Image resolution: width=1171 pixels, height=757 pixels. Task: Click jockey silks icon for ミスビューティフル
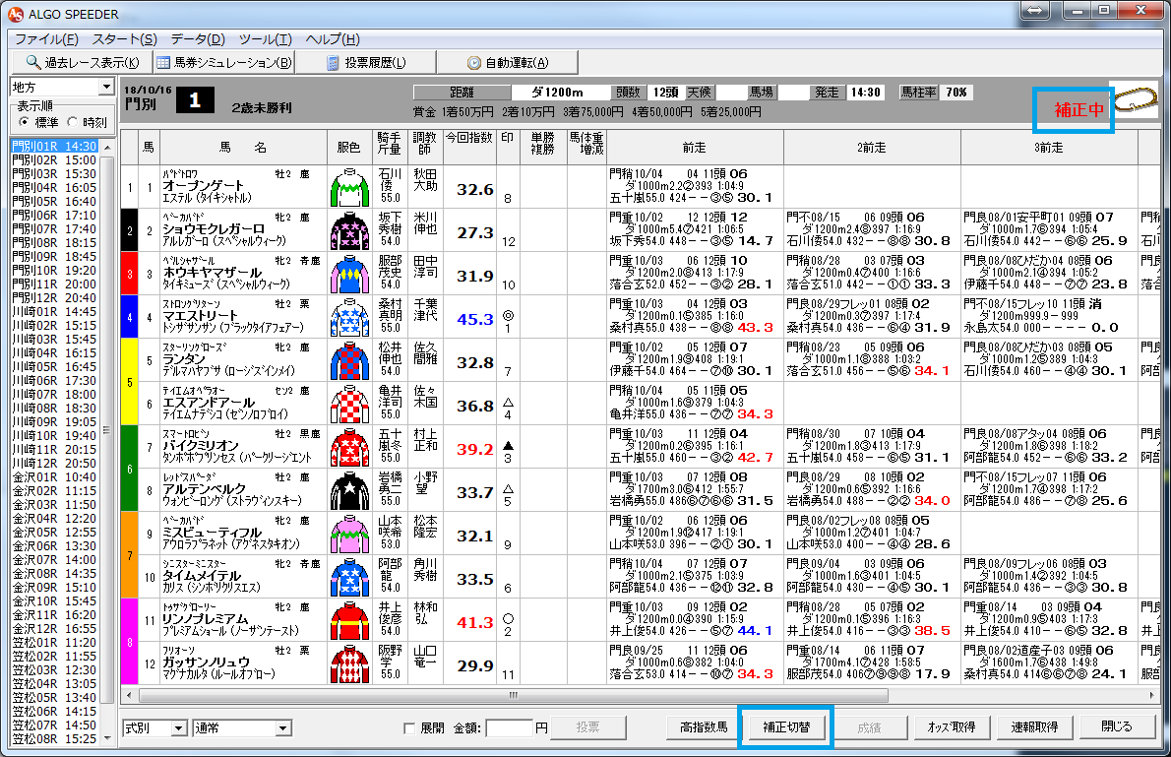(x=349, y=535)
